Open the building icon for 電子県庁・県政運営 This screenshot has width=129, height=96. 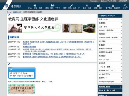113,6
